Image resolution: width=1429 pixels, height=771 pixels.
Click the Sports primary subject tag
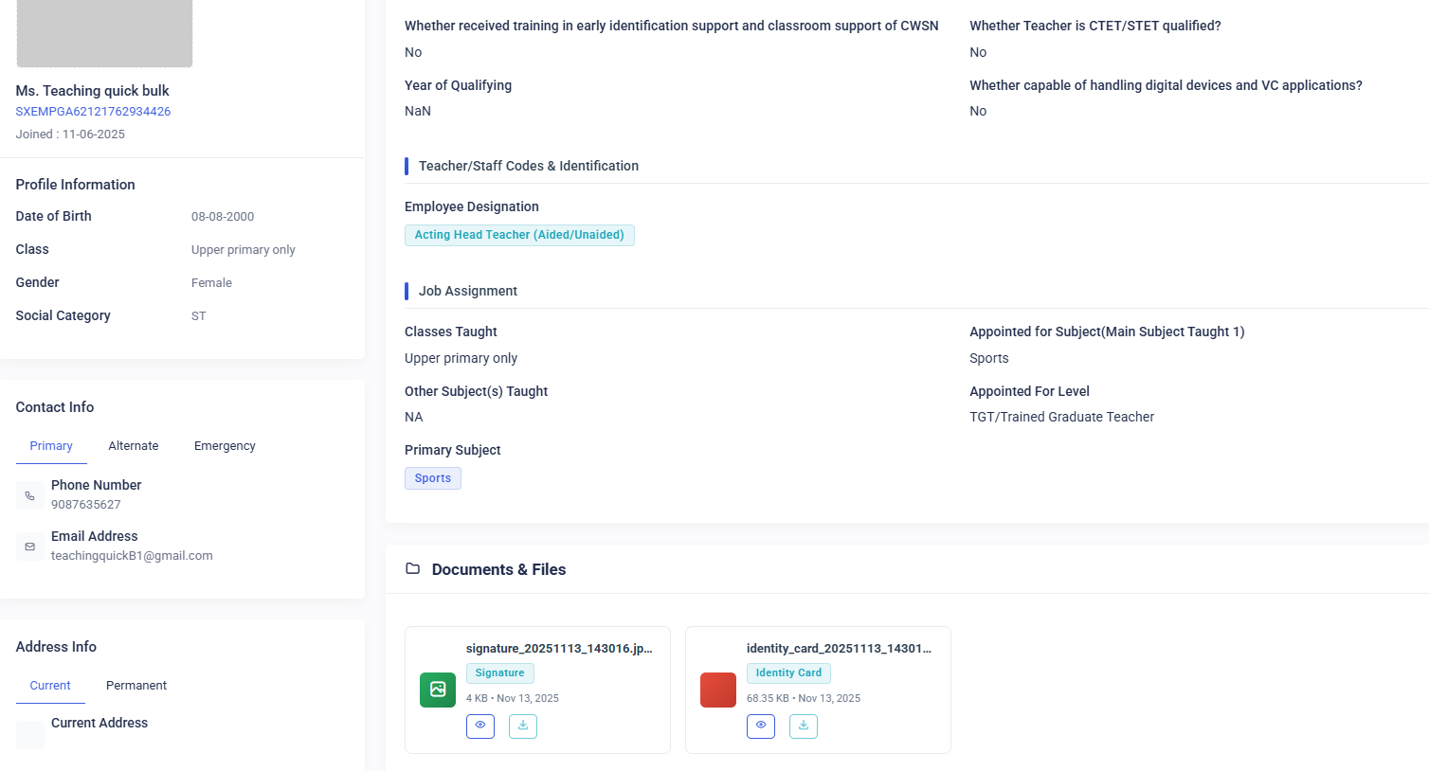(433, 478)
